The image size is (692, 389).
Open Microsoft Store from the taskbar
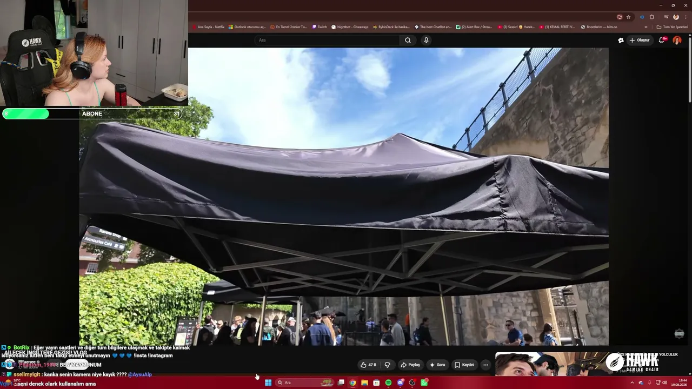pyautogui.click(x=376, y=383)
